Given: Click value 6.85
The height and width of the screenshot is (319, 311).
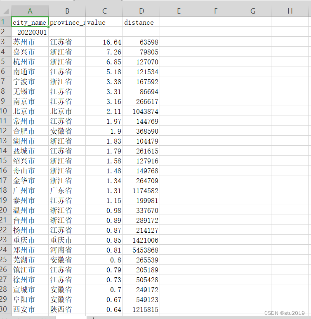Looking at the screenshot, I should (104, 61).
